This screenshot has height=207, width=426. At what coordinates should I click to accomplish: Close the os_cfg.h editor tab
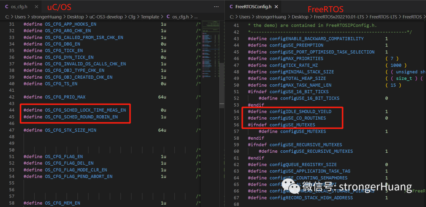[36, 7]
